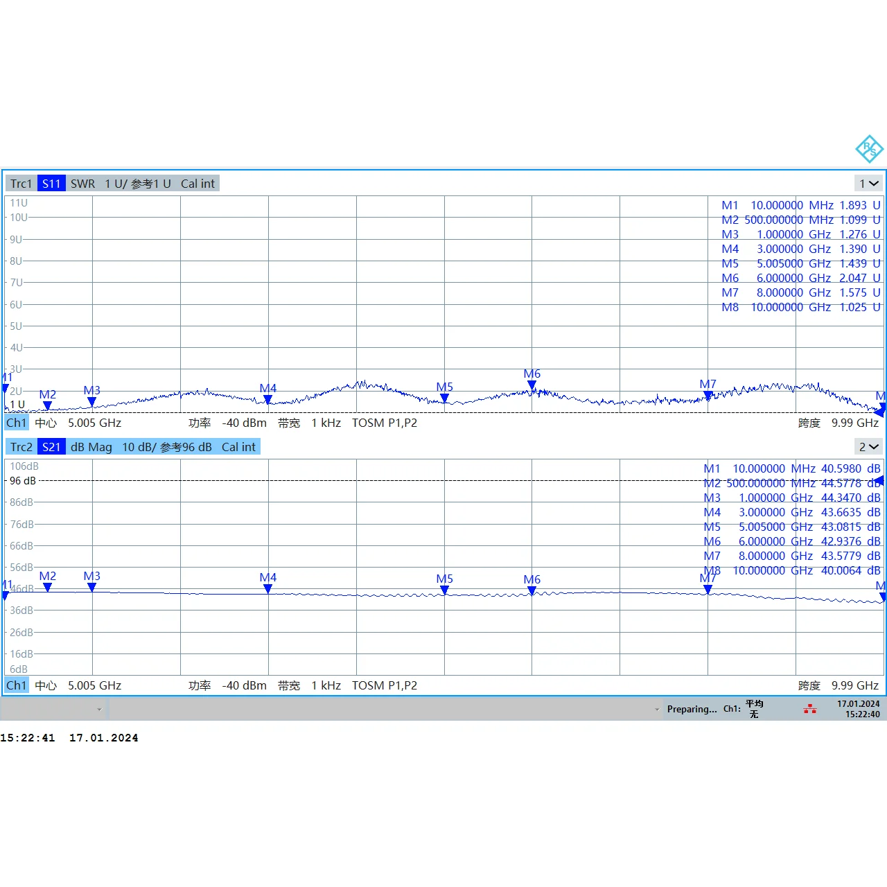Select marker M4 triangle on S21 trace
This screenshot has width=887, height=887.
[267, 589]
